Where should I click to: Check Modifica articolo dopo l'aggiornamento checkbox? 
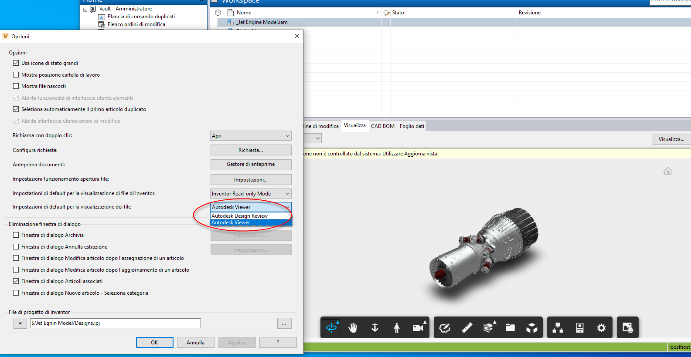click(16, 270)
